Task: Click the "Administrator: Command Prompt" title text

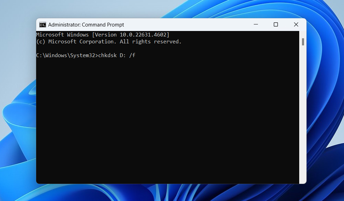Action: pyautogui.click(x=86, y=25)
